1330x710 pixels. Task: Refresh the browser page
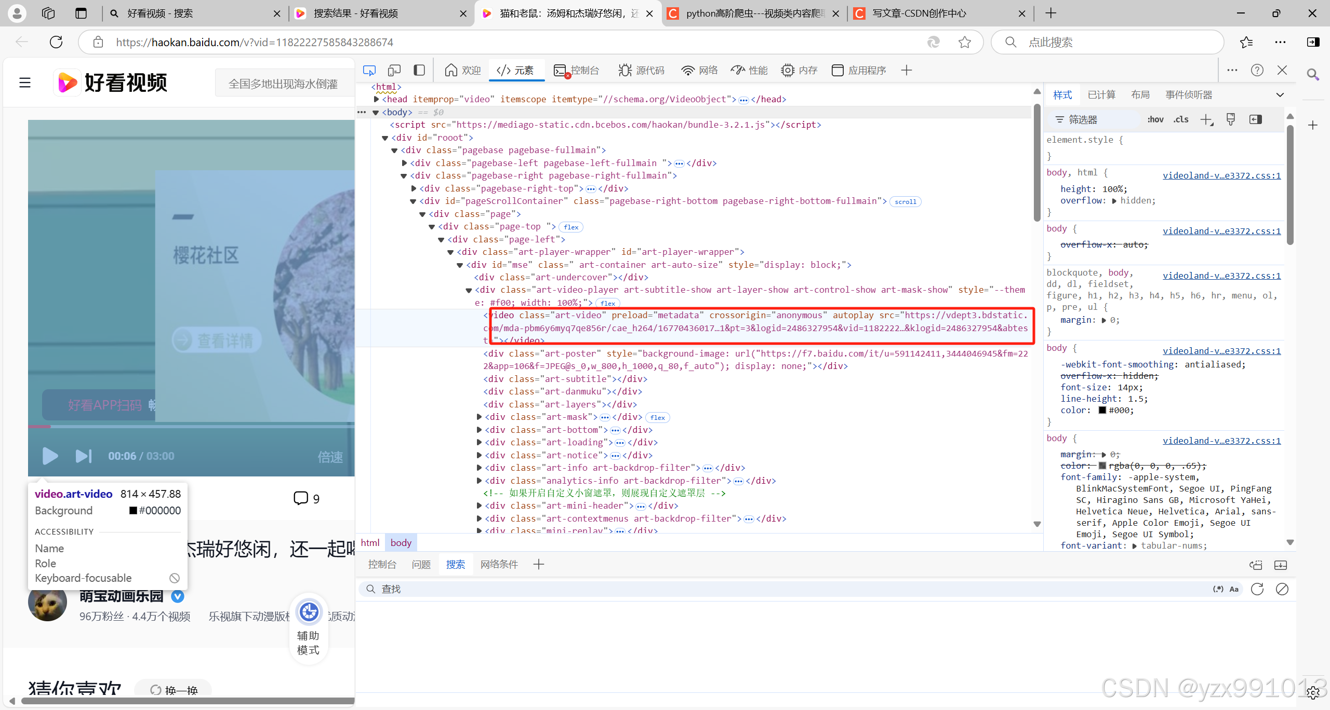coord(56,42)
